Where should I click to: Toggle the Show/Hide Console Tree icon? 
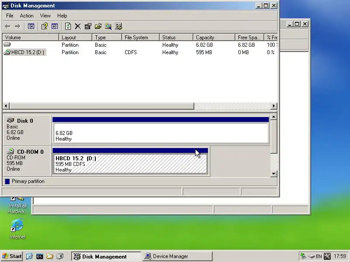point(31,26)
